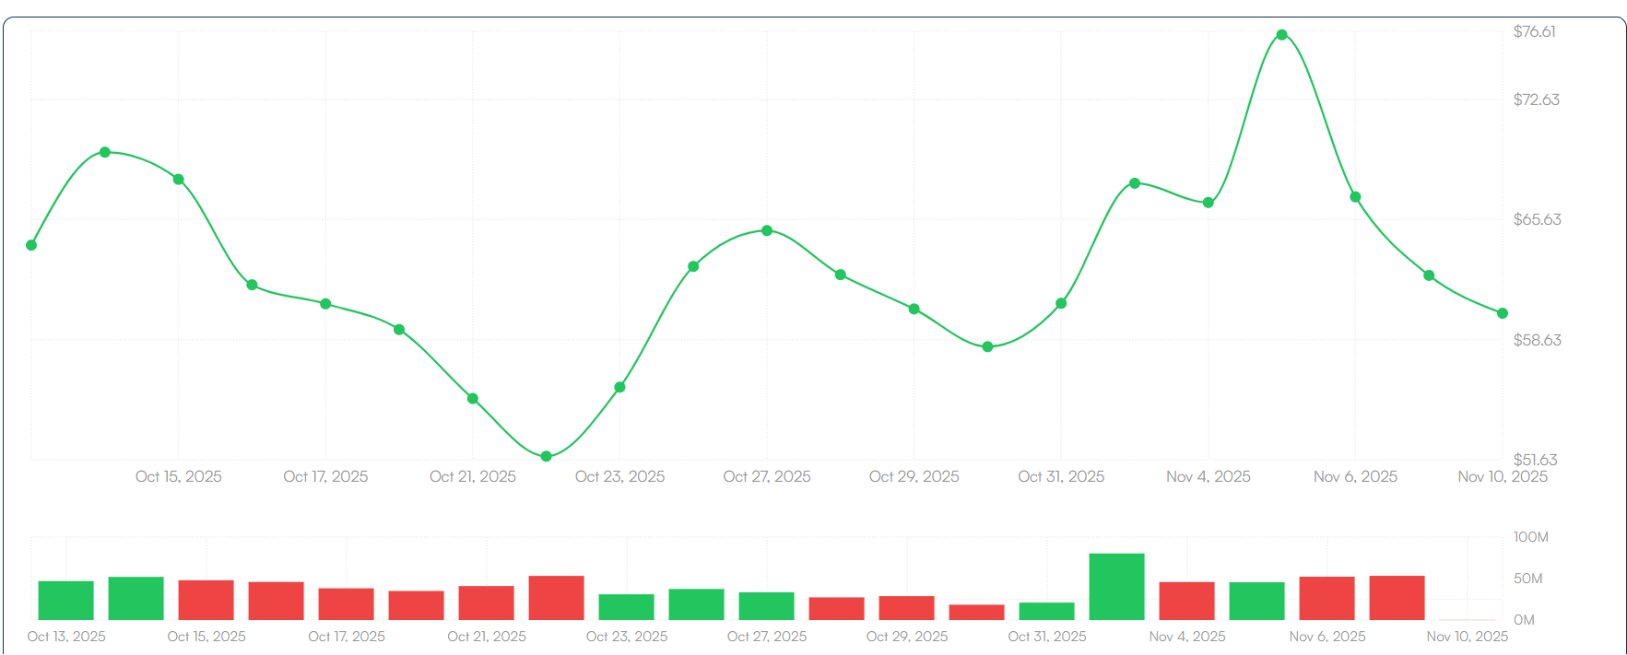Screen dimensions: 1627x655
Task: Click the highest price point near $76.61
Action: click(1281, 35)
